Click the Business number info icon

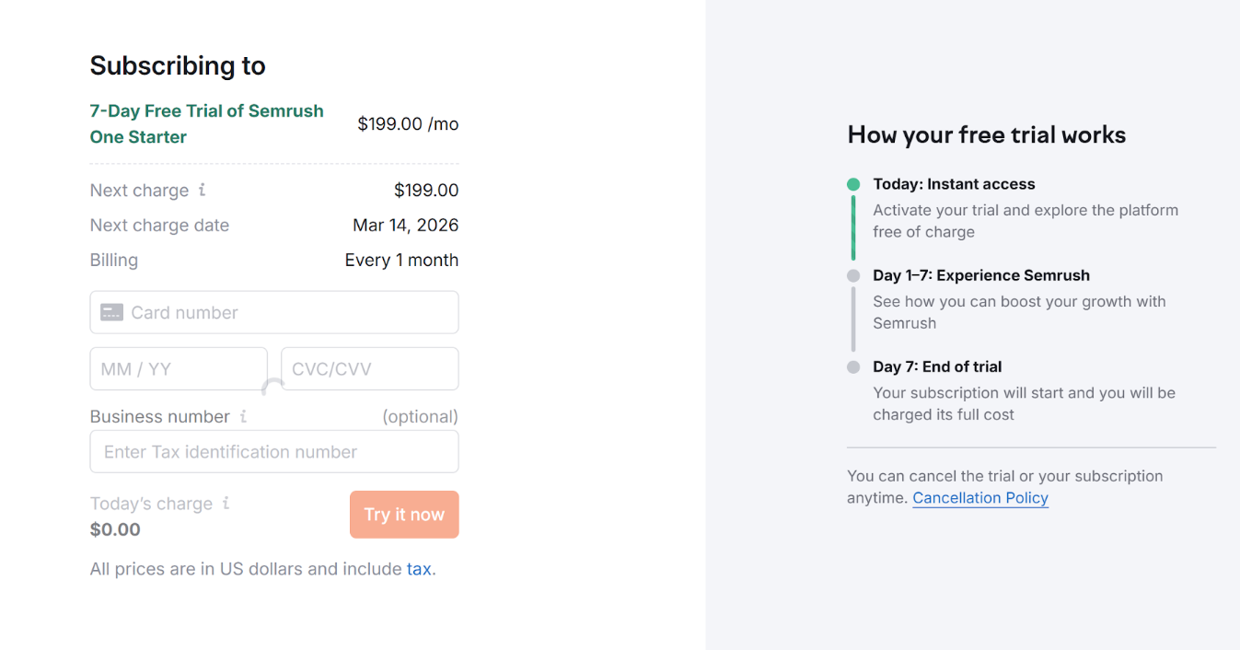pos(243,416)
